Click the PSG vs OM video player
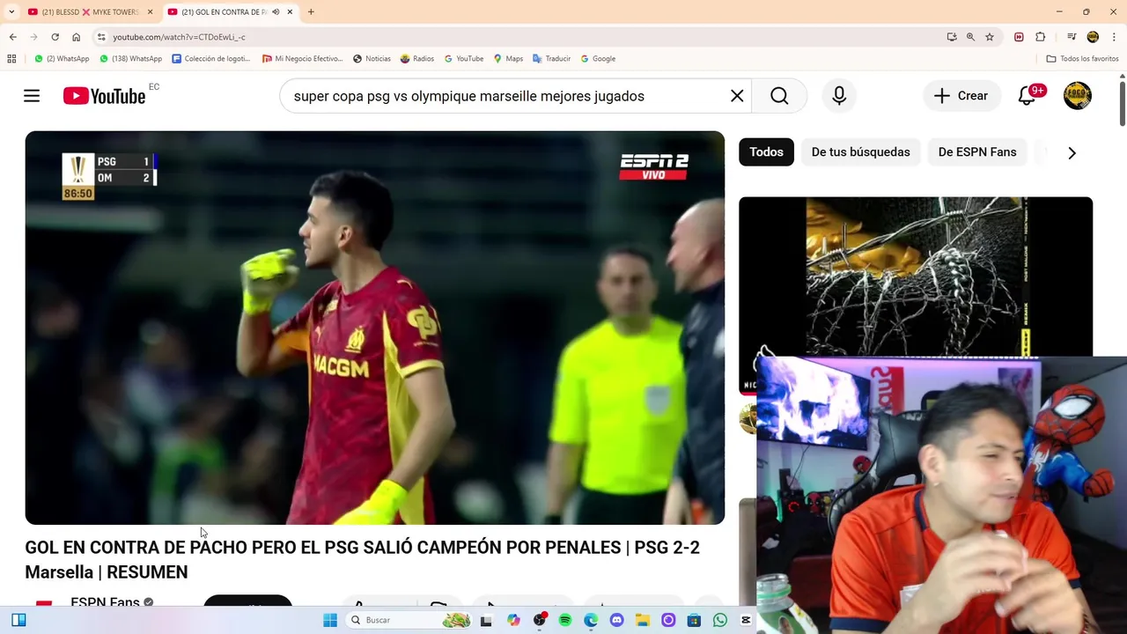Screen dimensions: 1127x634 pos(375,328)
